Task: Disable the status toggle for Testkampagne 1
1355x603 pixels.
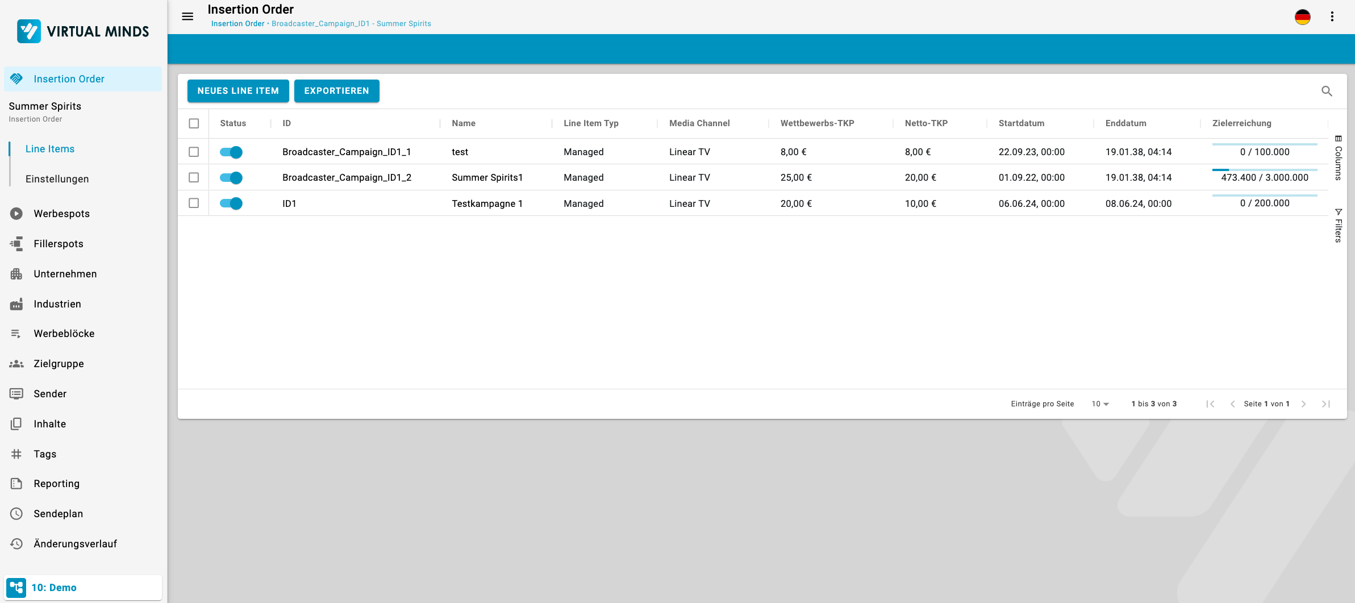Action: coord(231,203)
